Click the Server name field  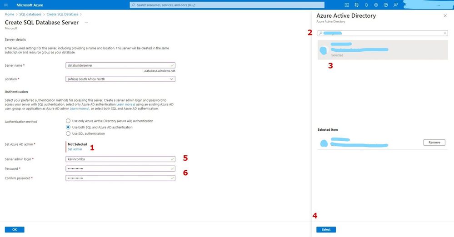pyautogui.click(x=120, y=65)
